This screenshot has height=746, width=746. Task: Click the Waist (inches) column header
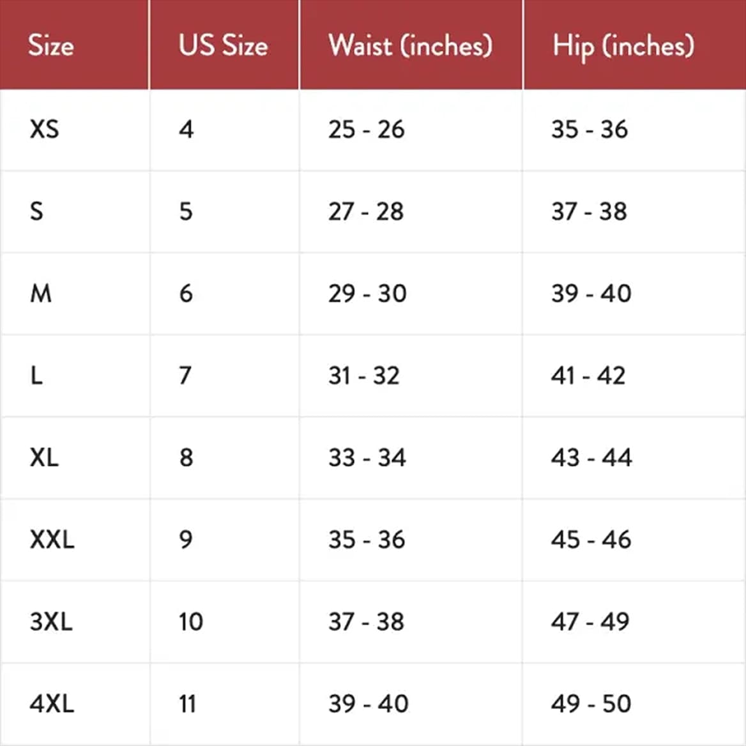411,45
